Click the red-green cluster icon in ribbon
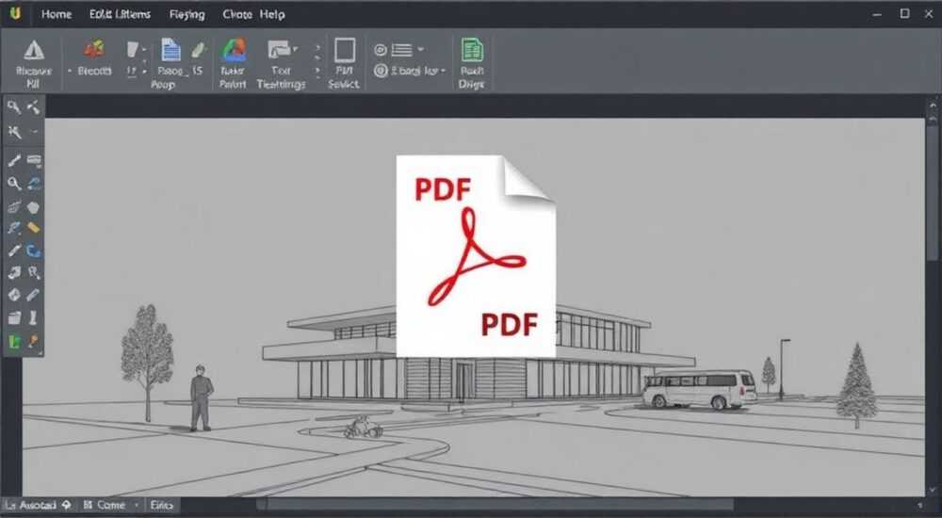The width and height of the screenshot is (942, 518). pos(94,49)
